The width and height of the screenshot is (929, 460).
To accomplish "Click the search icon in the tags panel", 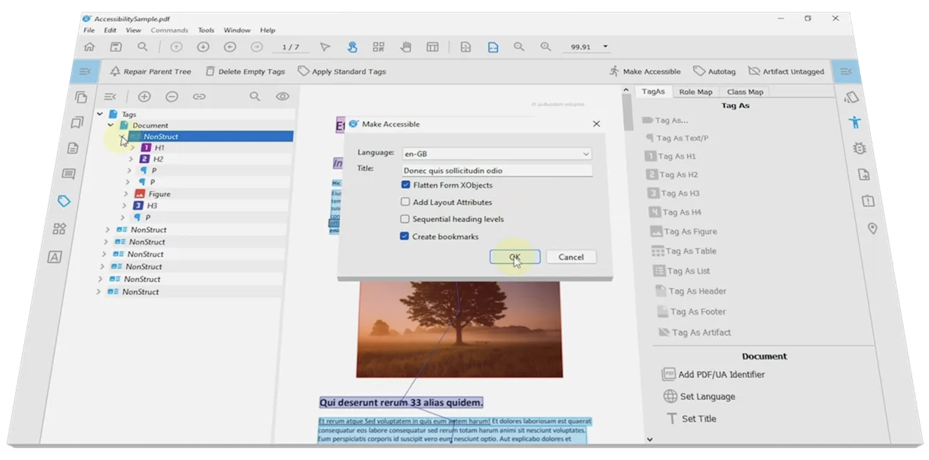I will tap(255, 96).
